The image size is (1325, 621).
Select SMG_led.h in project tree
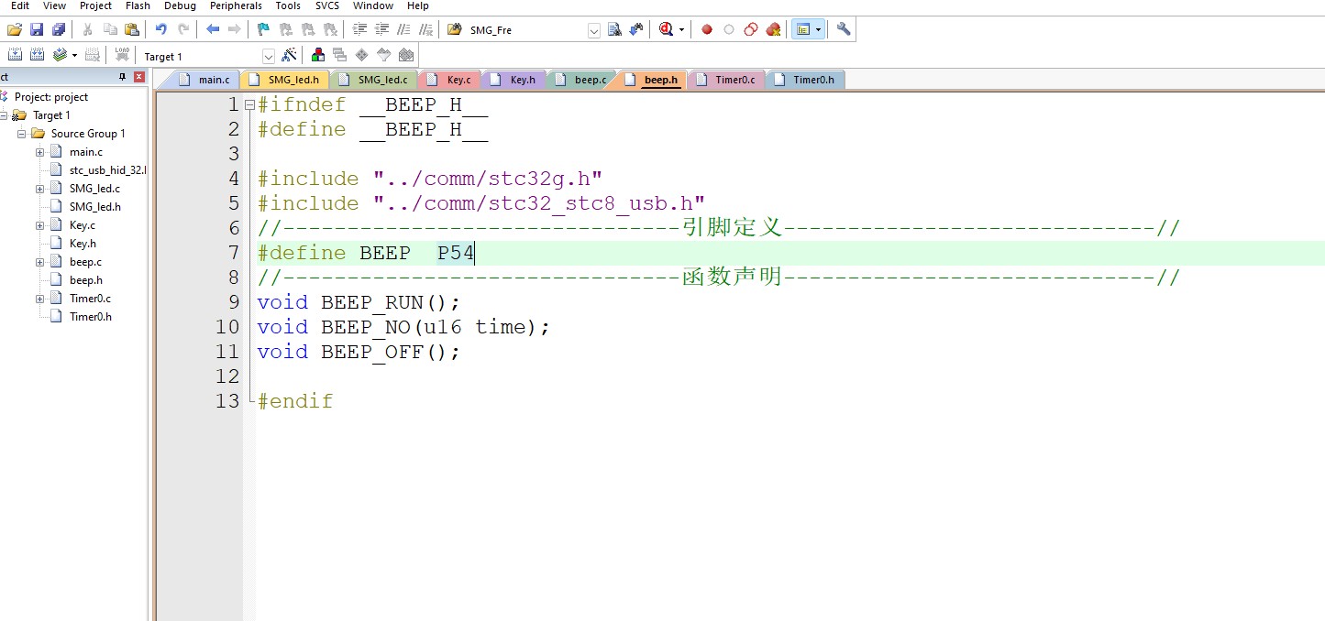[94, 207]
